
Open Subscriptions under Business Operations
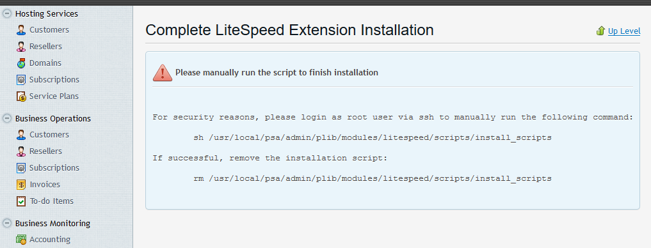click(54, 168)
